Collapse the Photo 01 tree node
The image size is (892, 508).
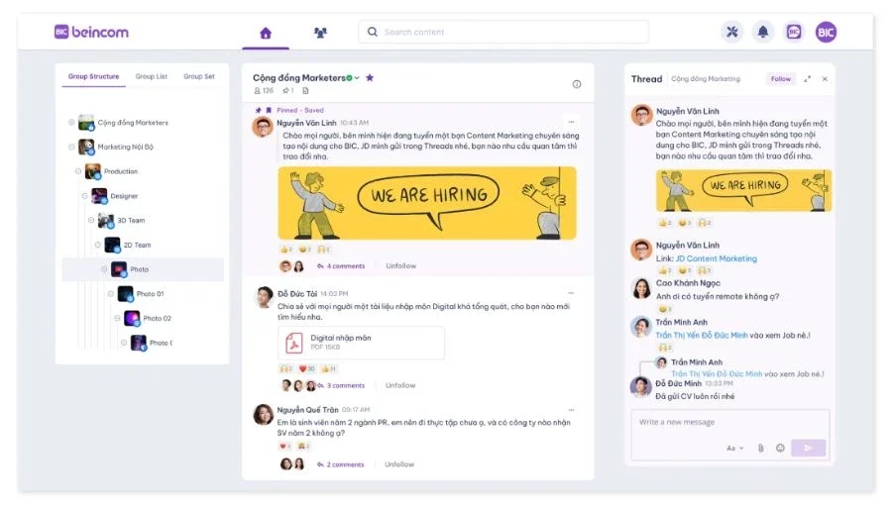click(x=111, y=294)
